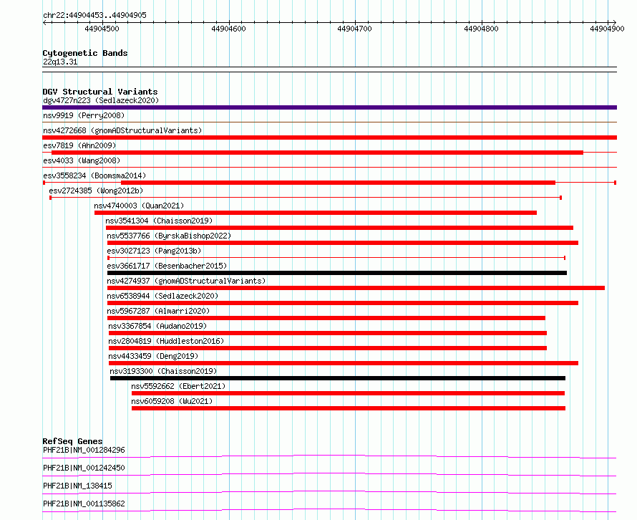Click ruler position 44904900

point(608,29)
